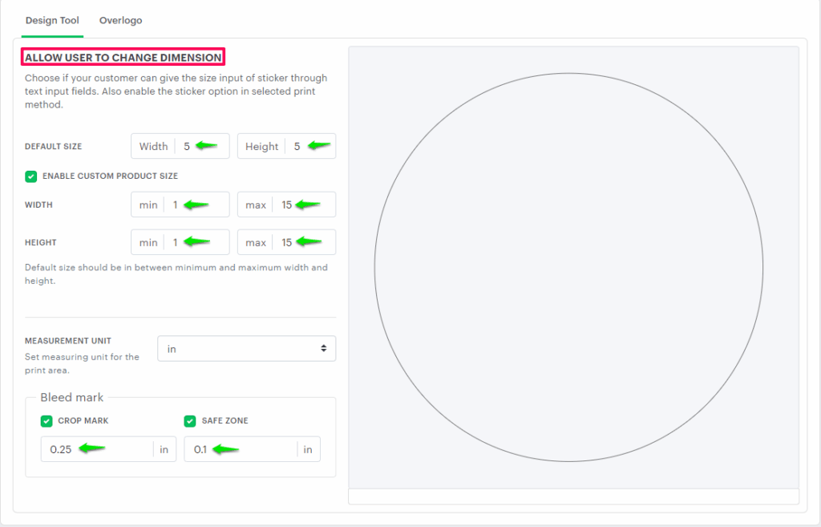821x527 pixels.
Task: Click the Default Size Width field
Action: point(200,146)
